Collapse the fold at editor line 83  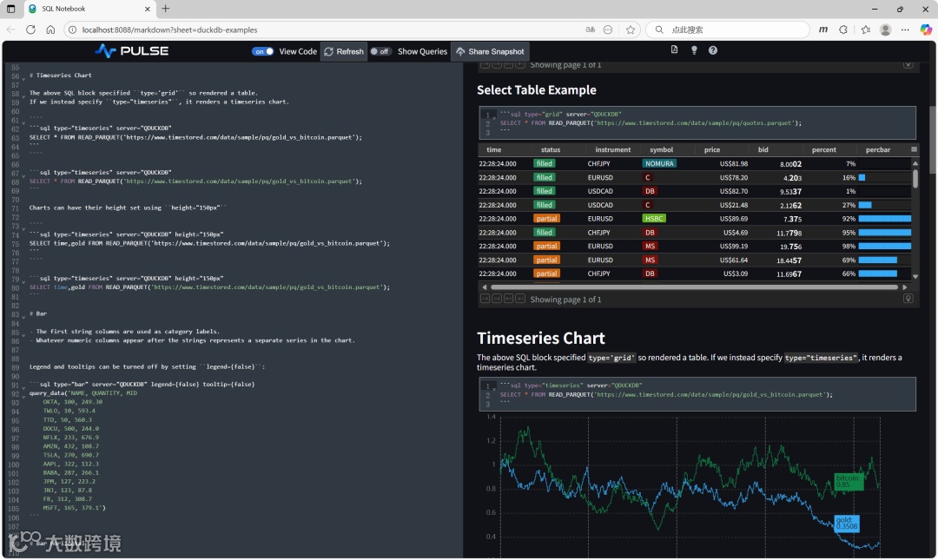pos(23,317)
